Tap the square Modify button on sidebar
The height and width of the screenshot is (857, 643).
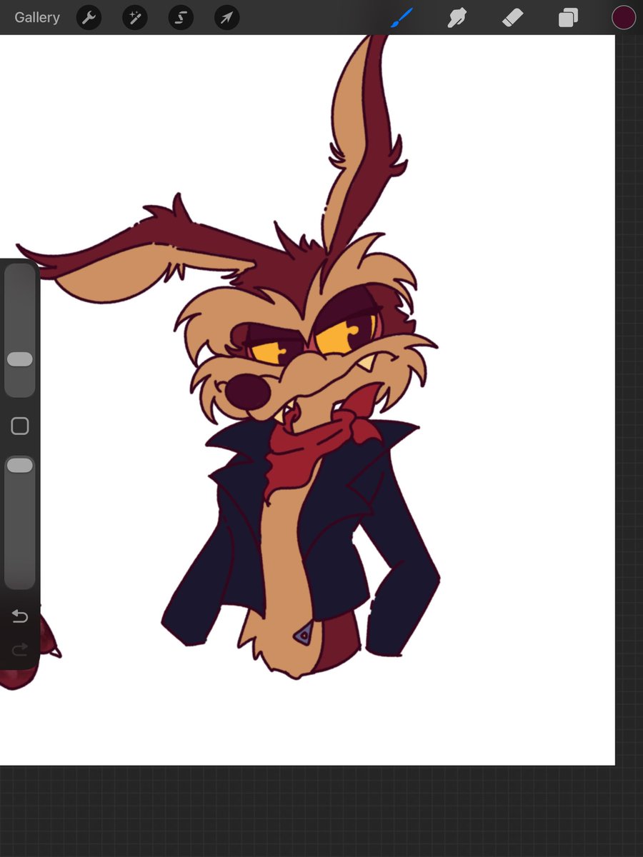(x=20, y=426)
